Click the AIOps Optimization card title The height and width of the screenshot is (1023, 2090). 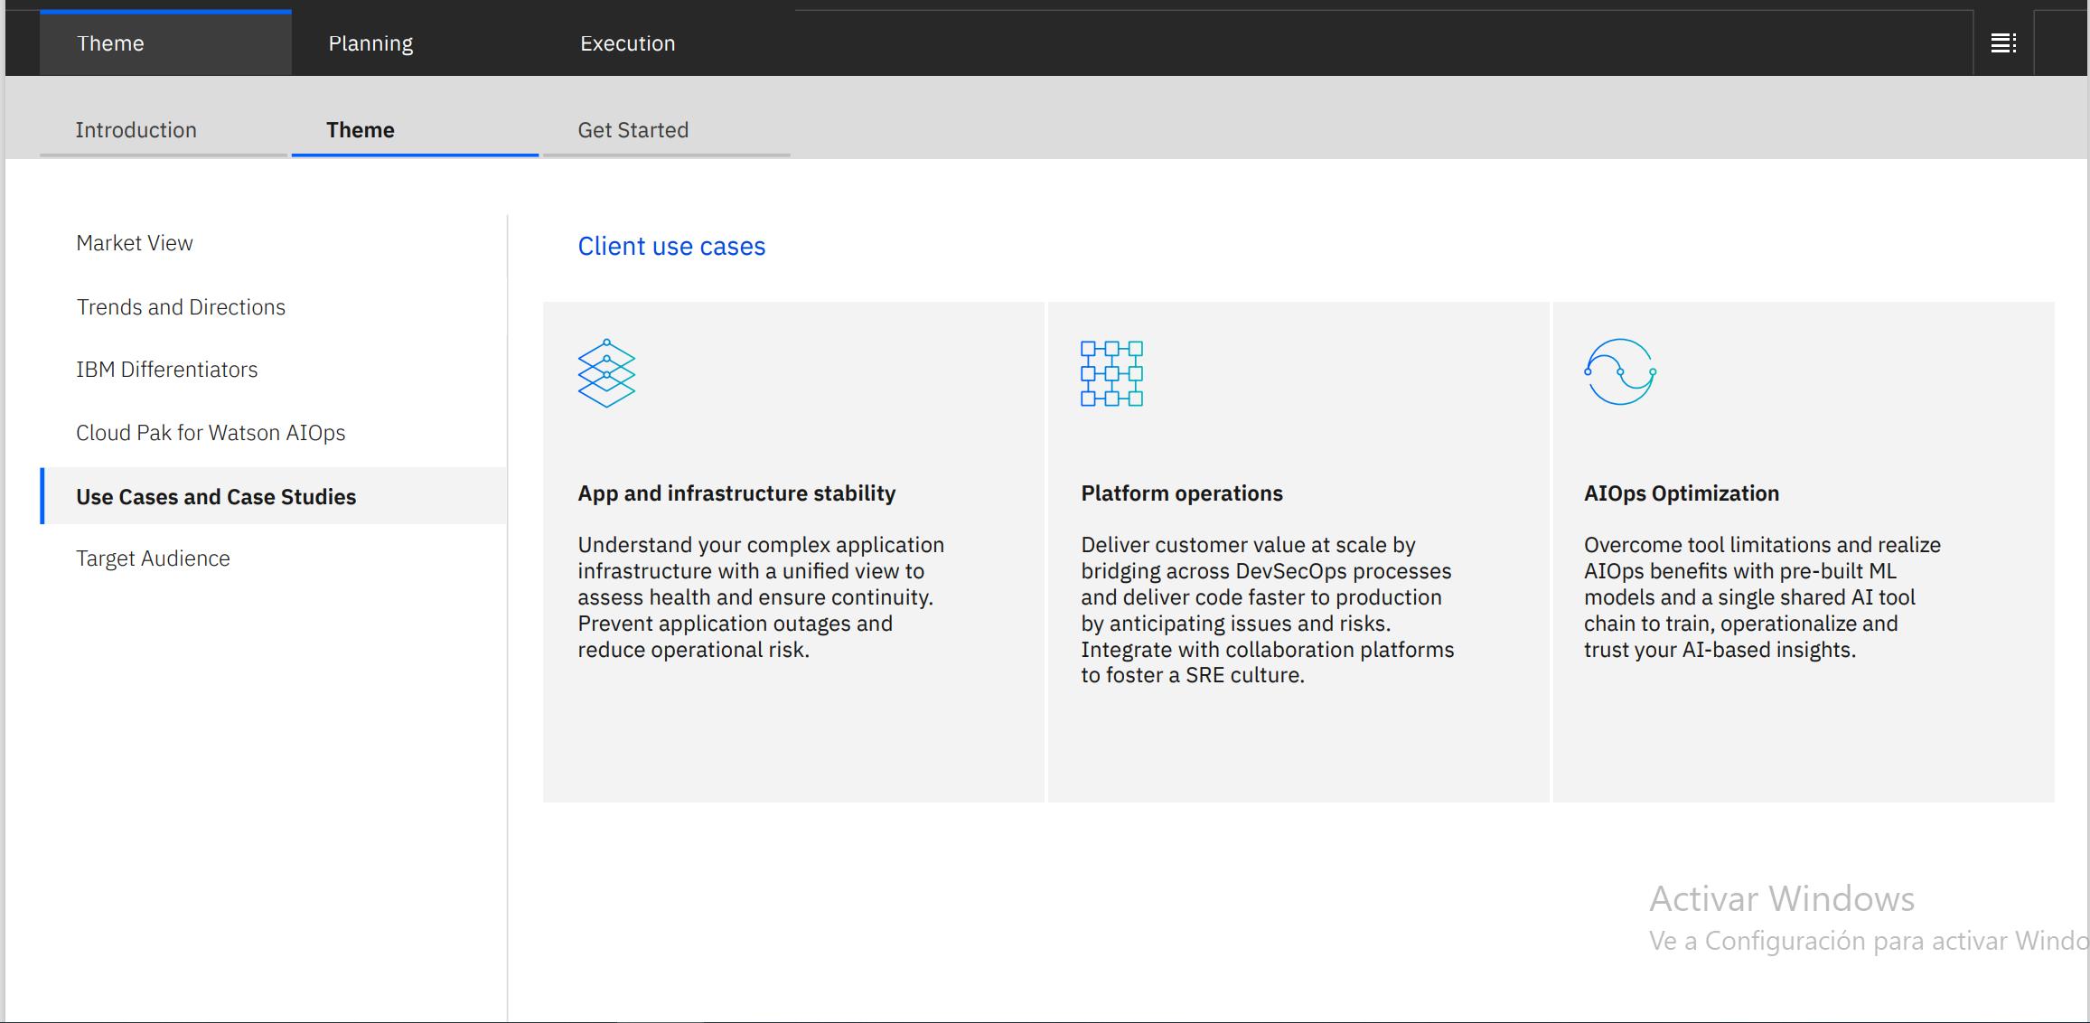point(1681,493)
